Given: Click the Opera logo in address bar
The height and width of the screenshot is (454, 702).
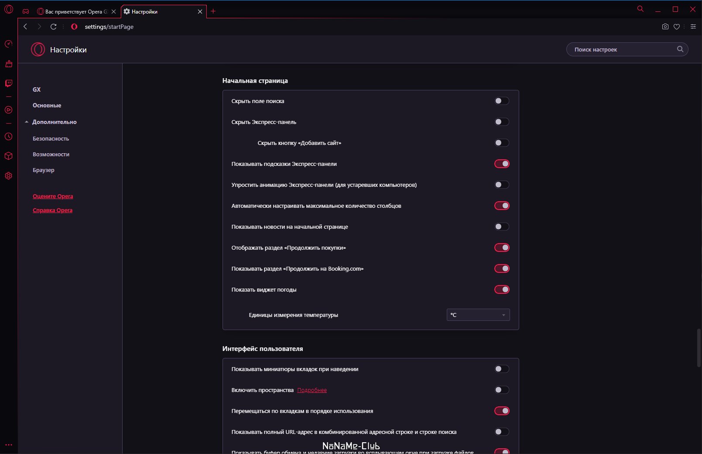Looking at the screenshot, I should click(x=74, y=27).
